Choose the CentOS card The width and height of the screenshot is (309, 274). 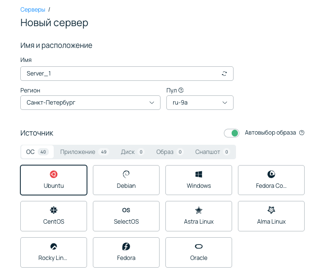(54, 216)
